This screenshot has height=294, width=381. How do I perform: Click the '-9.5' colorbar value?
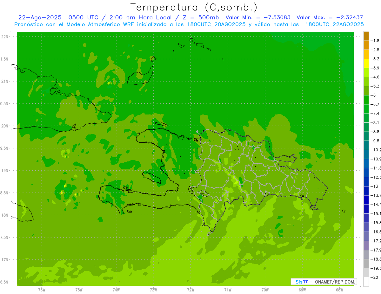(x=375, y=141)
